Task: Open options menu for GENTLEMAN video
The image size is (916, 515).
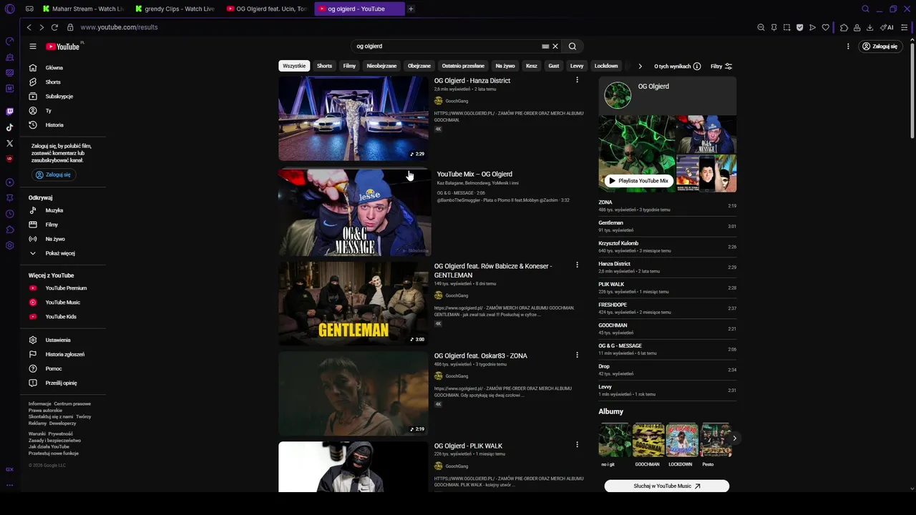Action: (x=577, y=265)
